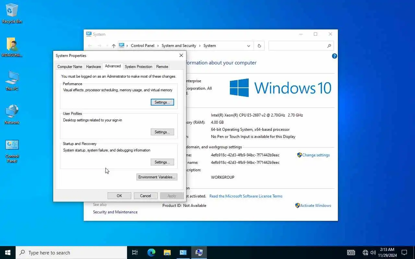Select the Advanced tab
Screen dimensions: 415x259
tap(113, 66)
